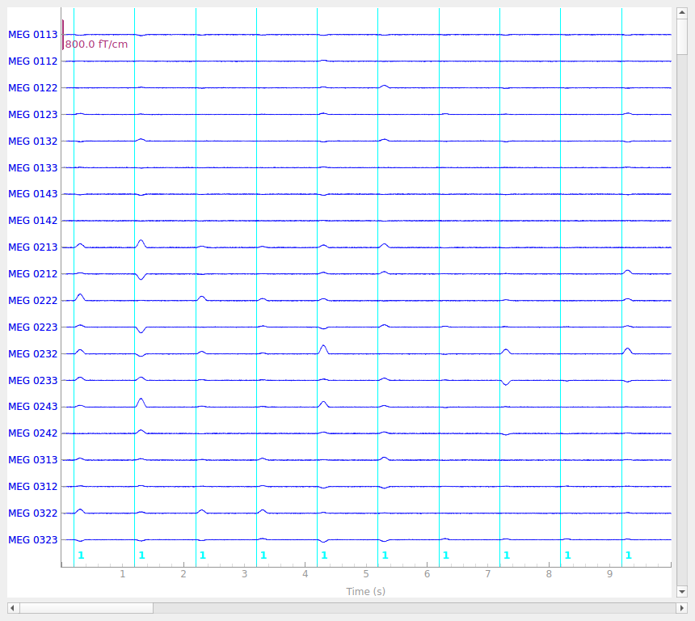Select channel label MEG 0112
Screen dimensions: 695x621
click(x=33, y=61)
